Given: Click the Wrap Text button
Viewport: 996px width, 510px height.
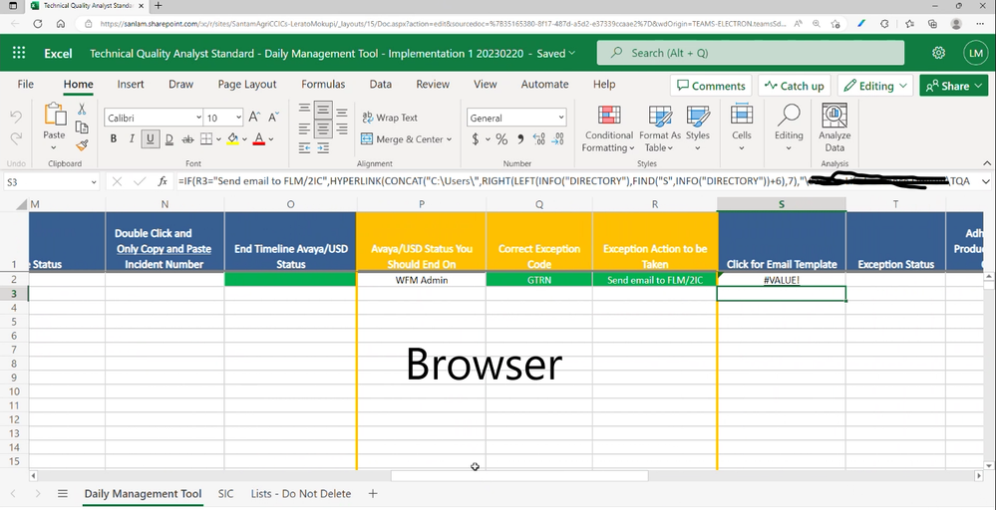Looking at the screenshot, I should coord(390,118).
